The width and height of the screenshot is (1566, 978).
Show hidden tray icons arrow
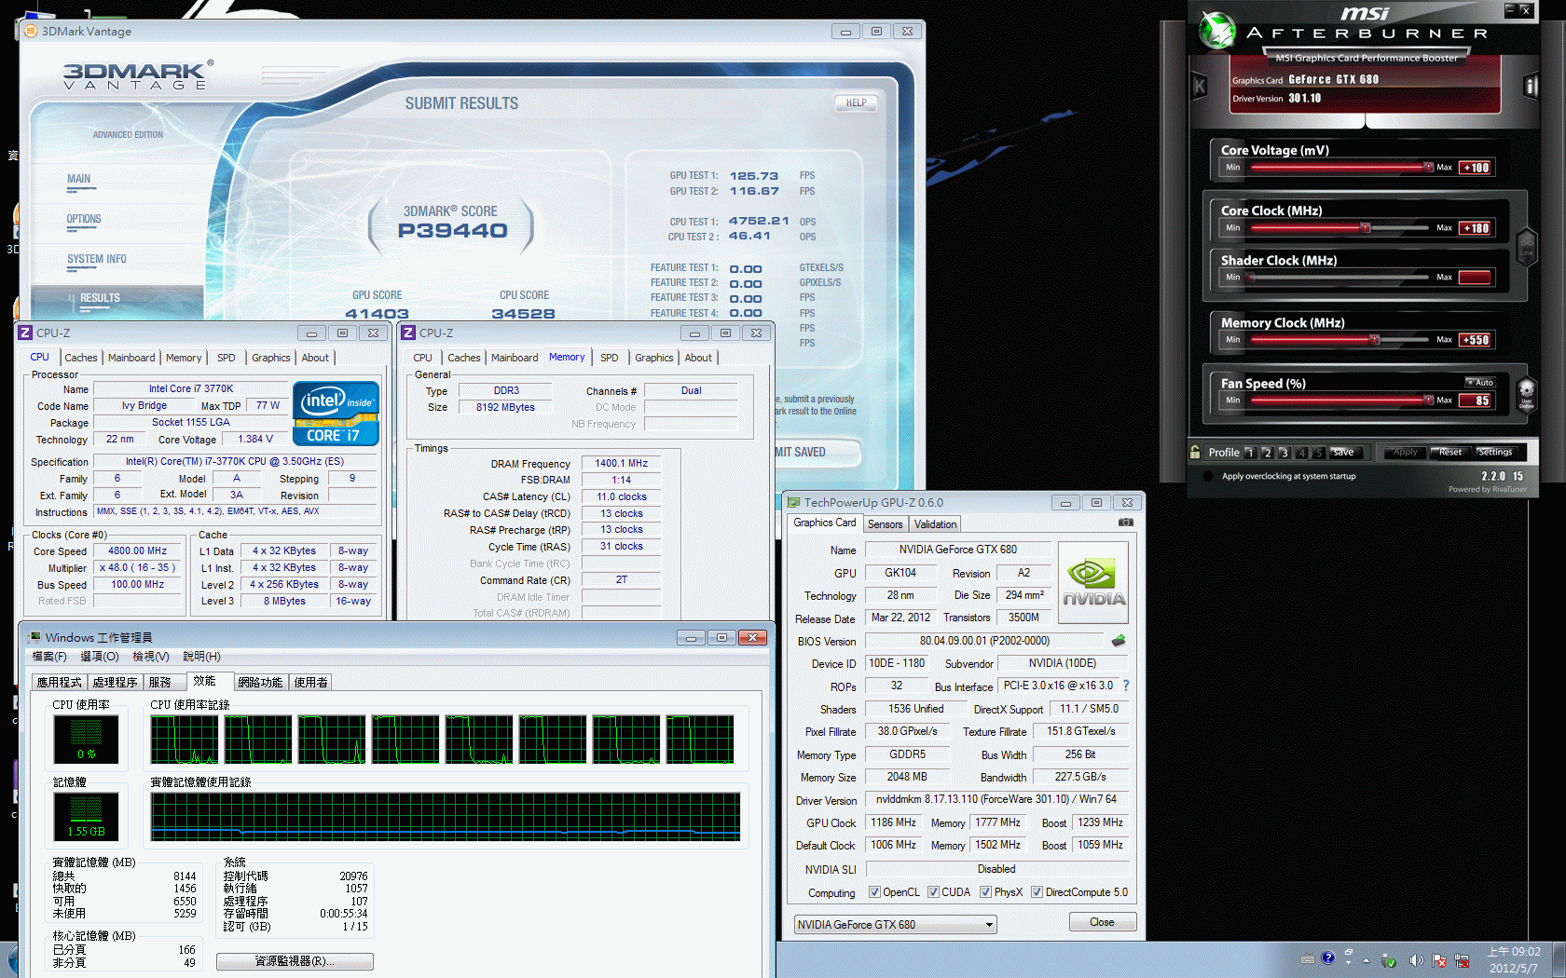tap(1366, 960)
